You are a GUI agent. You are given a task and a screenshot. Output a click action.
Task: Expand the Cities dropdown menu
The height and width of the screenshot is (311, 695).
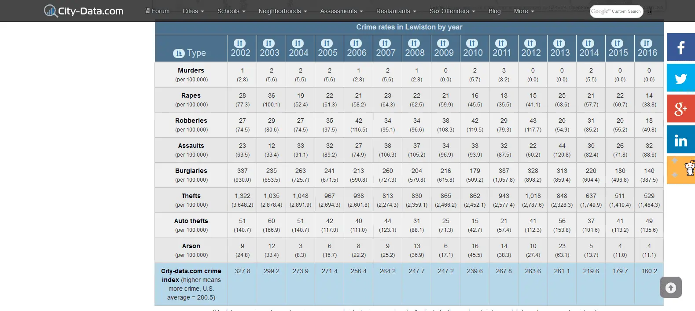(193, 11)
